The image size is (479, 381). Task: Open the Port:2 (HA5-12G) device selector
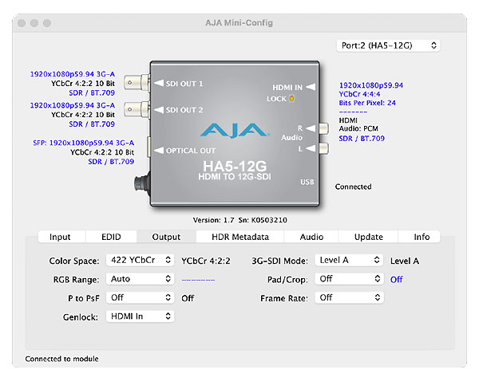pos(388,45)
